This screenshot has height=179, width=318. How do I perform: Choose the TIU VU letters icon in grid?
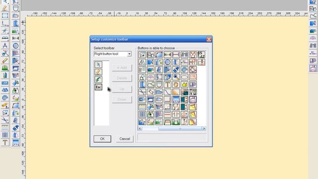coord(193,92)
